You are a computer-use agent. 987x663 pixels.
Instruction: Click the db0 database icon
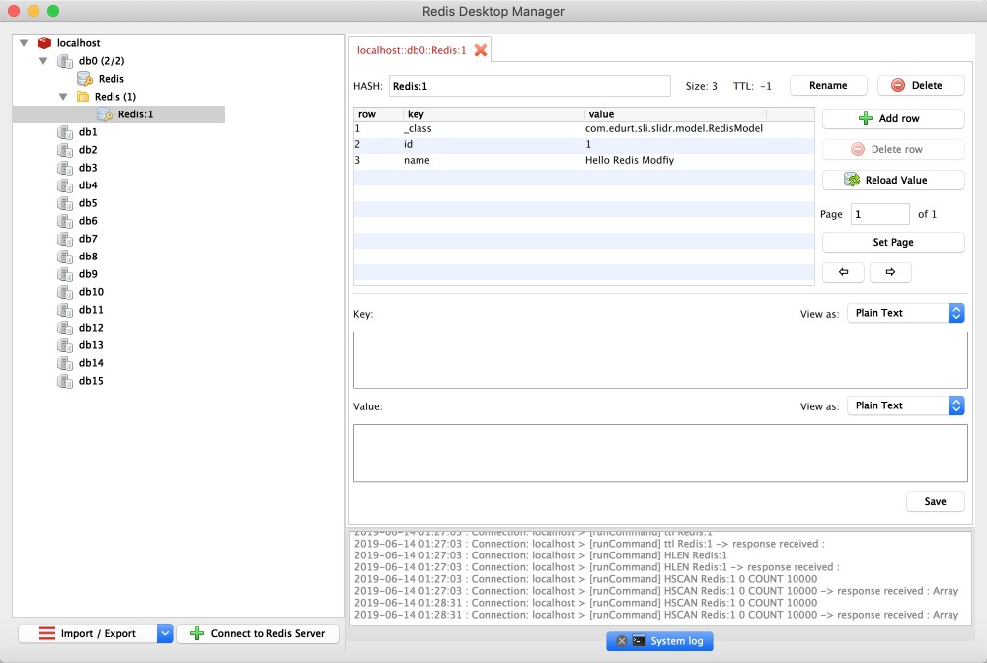(x=65, y=61)
